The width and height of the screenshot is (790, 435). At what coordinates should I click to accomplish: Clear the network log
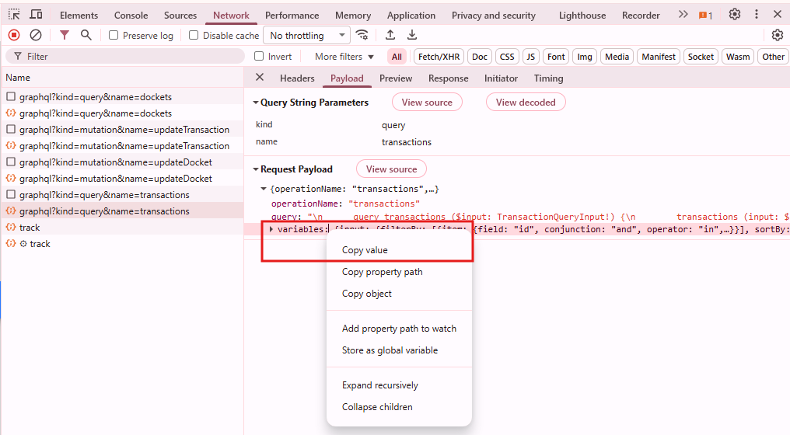(36, 35)
